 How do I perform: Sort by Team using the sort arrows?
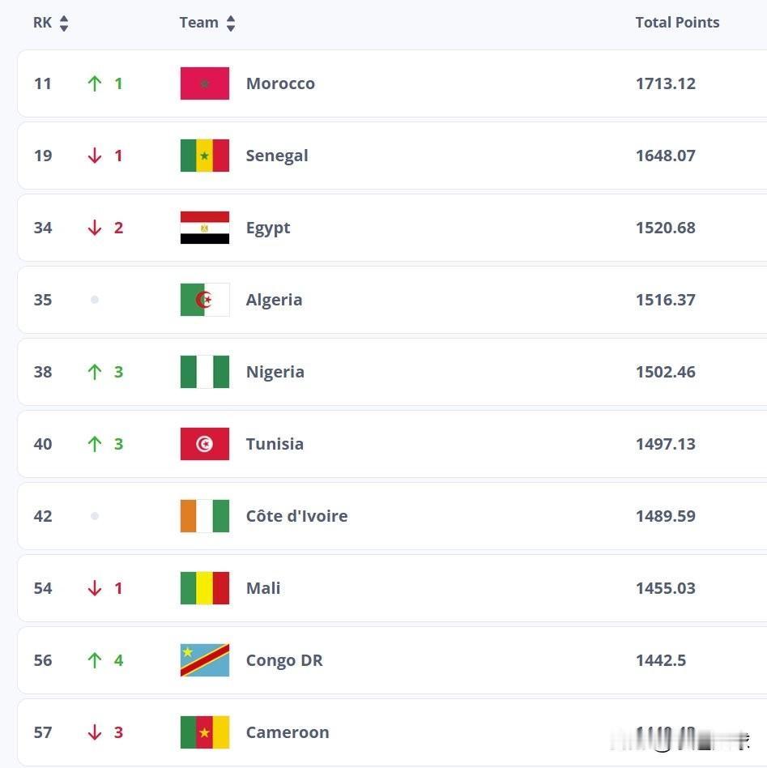click(231, 23)
